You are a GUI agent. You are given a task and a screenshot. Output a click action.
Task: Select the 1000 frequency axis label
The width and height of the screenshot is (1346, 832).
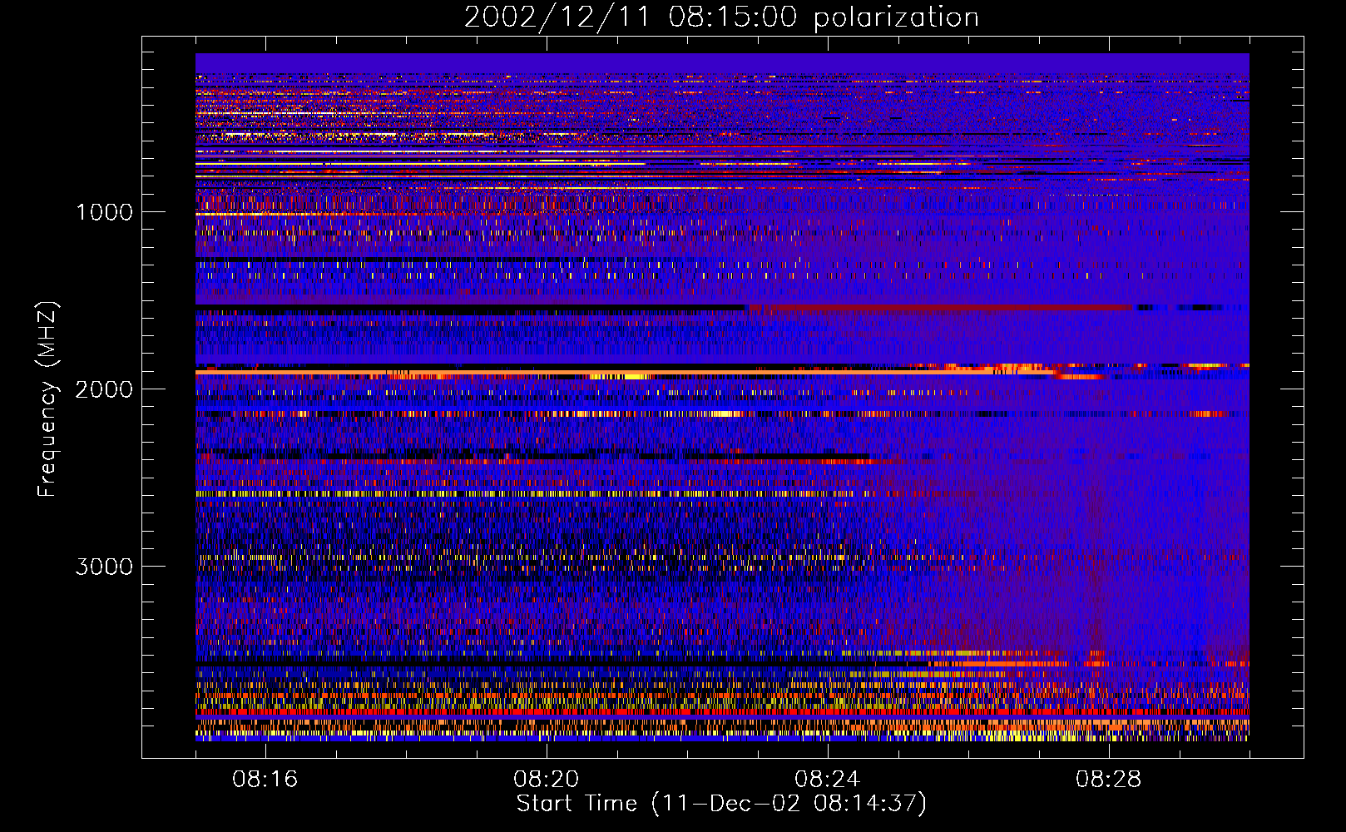point(104,212)
